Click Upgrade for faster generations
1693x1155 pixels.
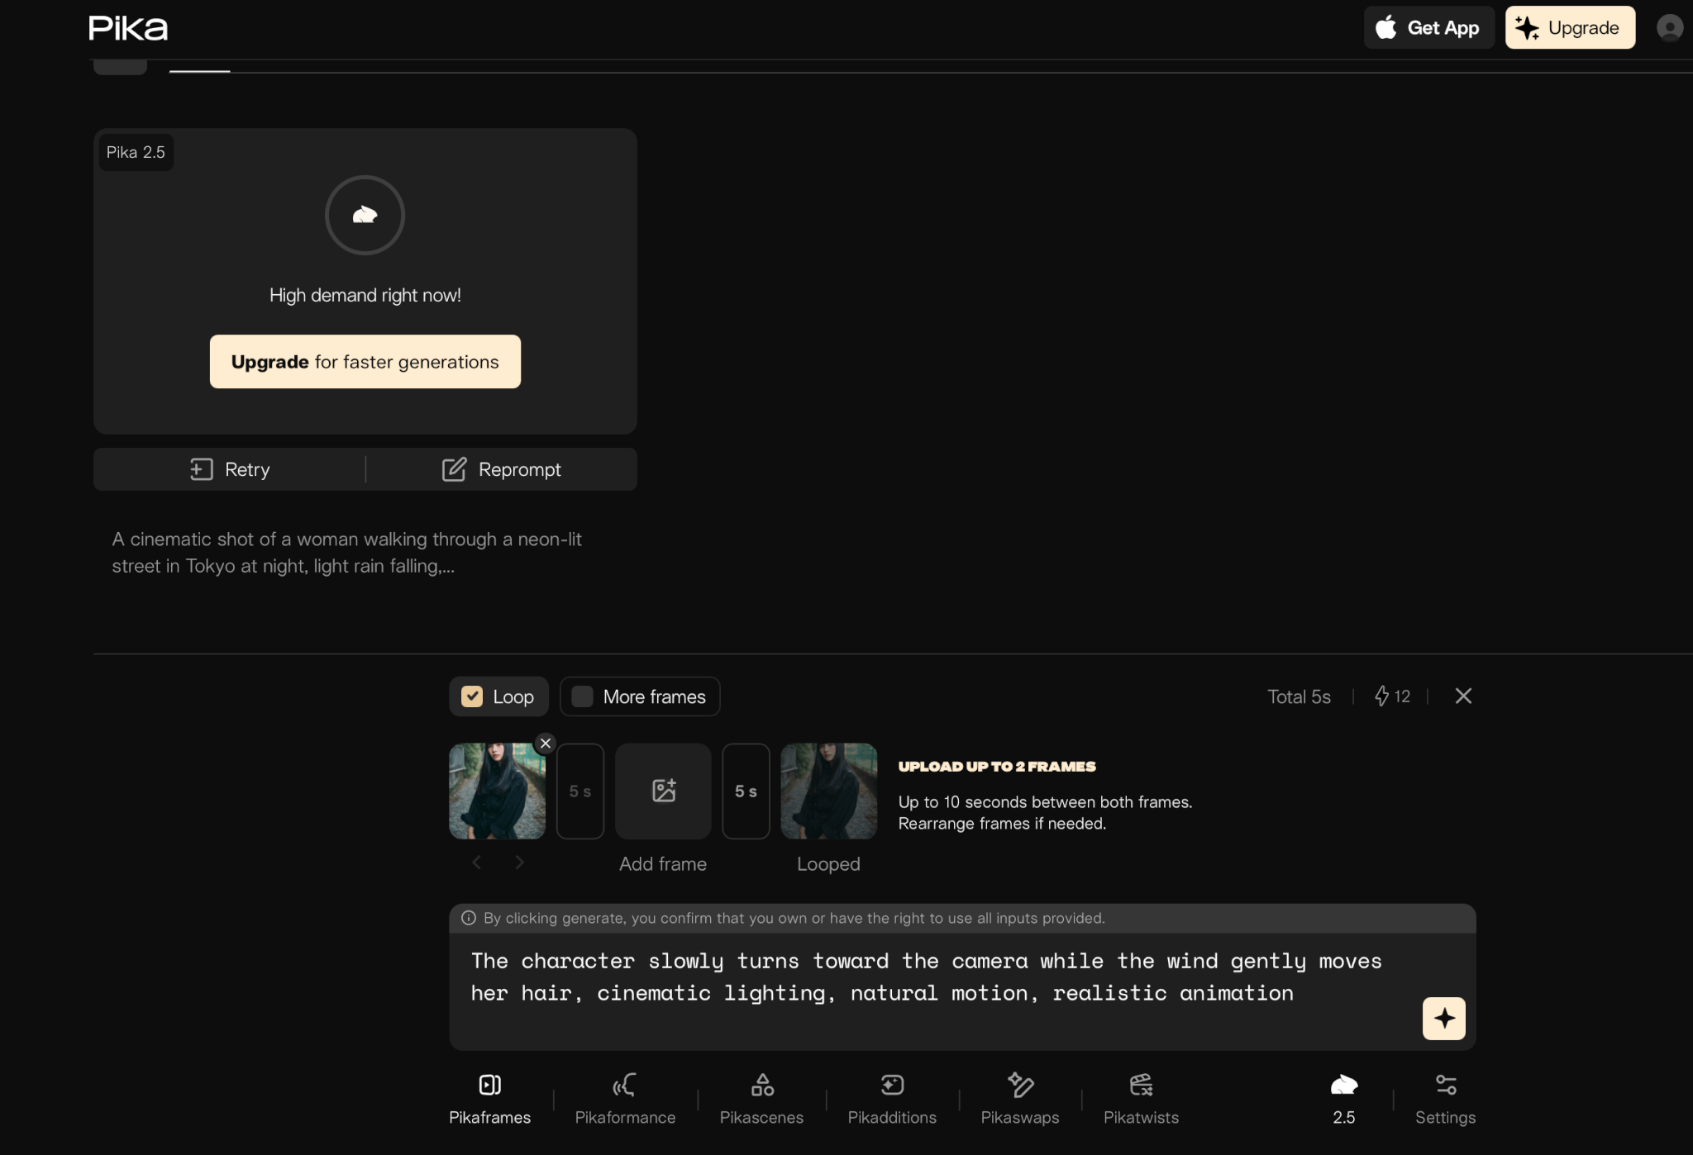click(x=365, y=362)
